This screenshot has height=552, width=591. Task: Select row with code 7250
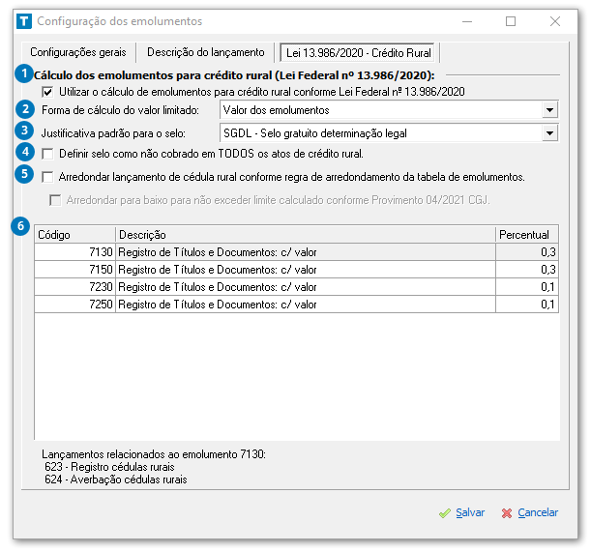[296, 305]
